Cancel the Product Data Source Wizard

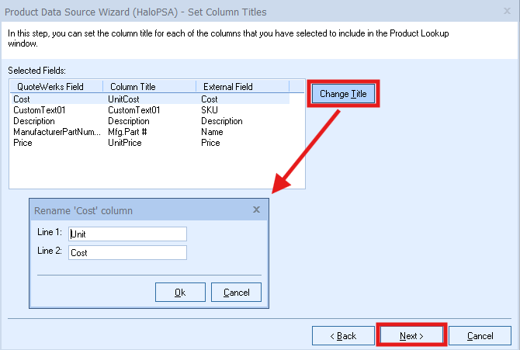(x=480, y=336)
